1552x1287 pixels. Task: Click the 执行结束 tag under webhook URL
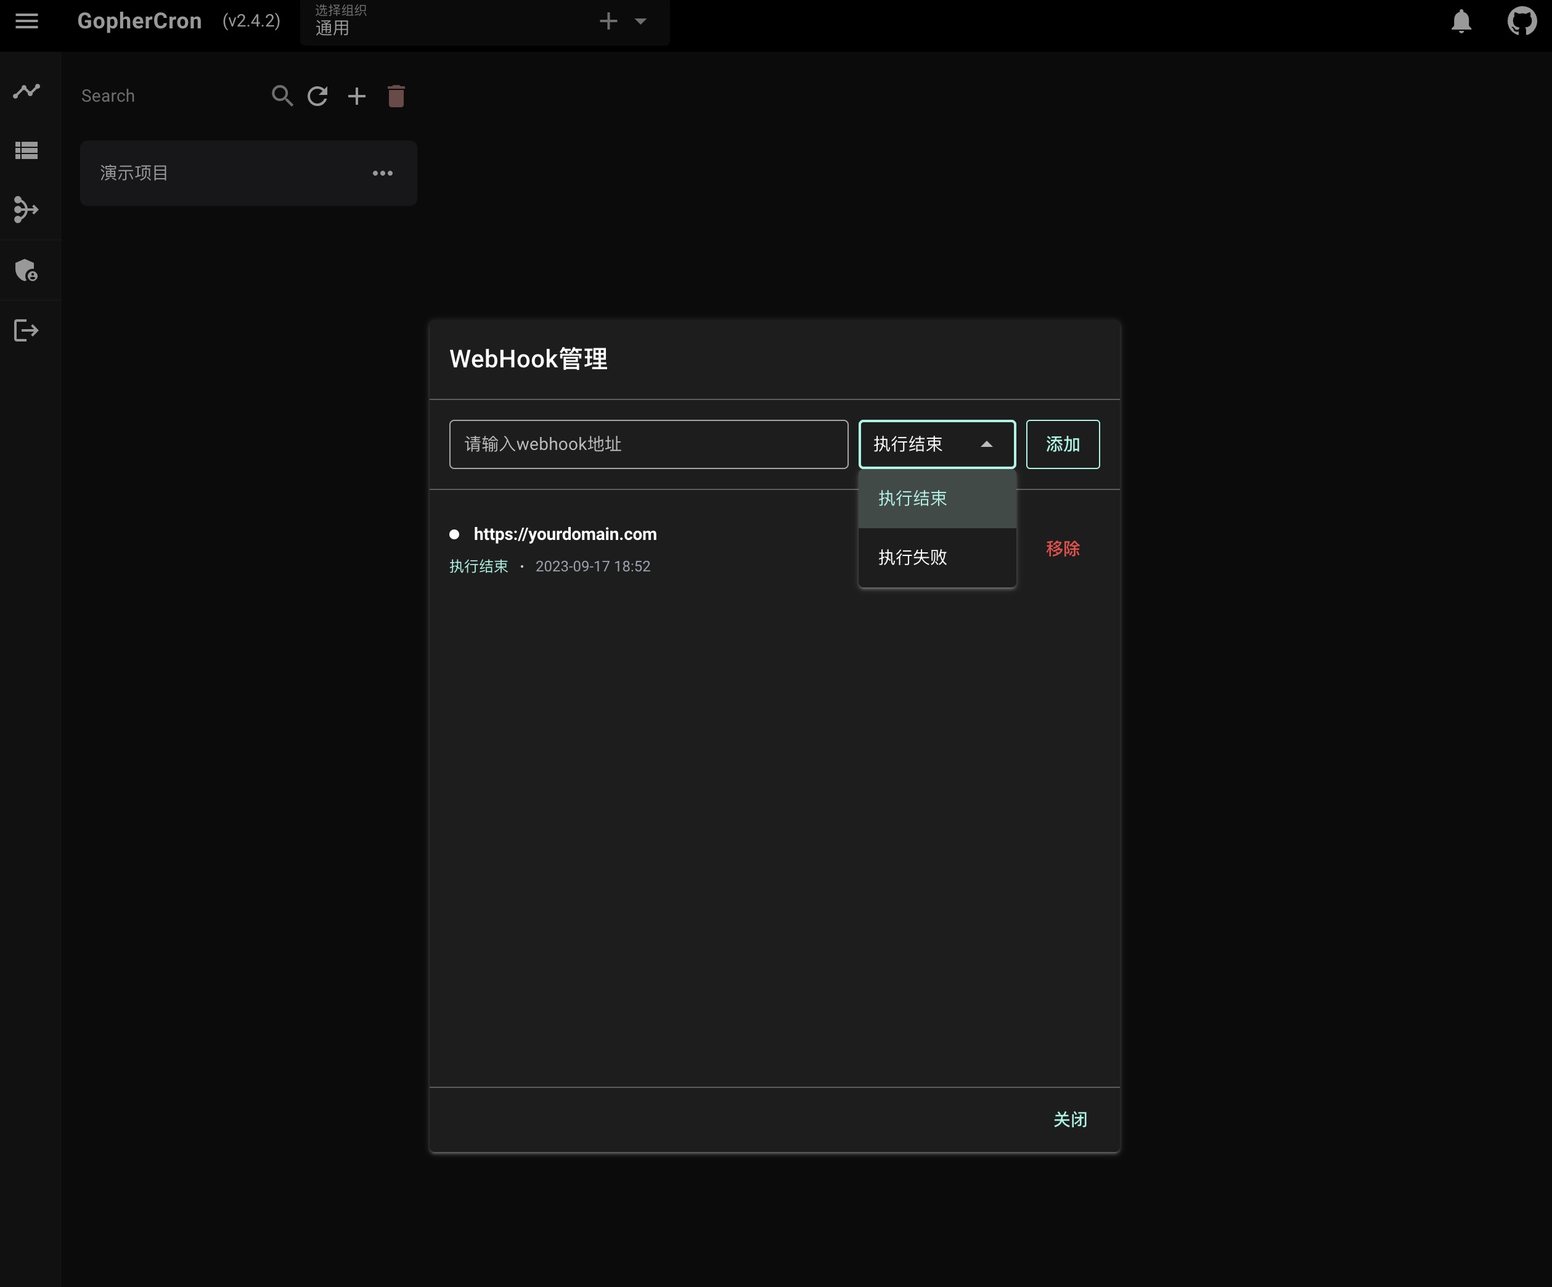point(479,566)
